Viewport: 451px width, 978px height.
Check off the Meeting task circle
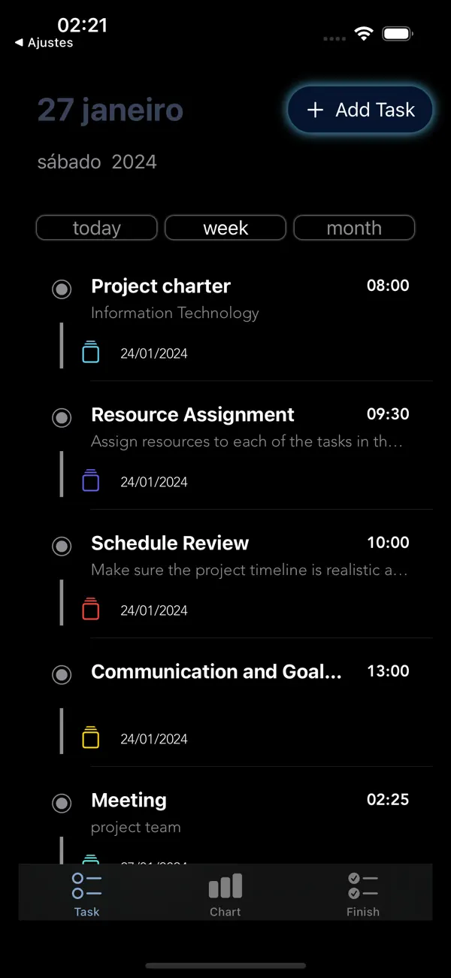tap(62, 803)
